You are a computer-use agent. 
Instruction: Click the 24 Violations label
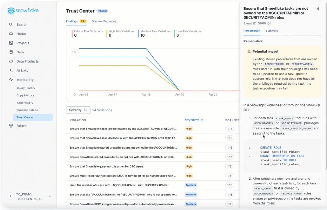pos(102,110)
